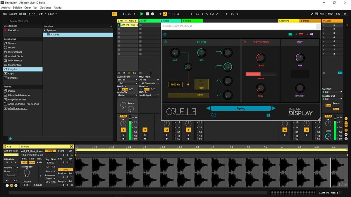Viewport: 351px width, 197px height.
Task: Select the next Cruelle preset arrow
Action: (x=273, y=108)
